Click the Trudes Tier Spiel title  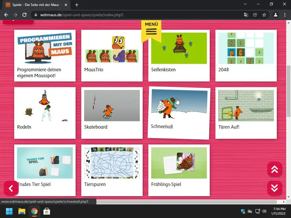tap(34, 184)
